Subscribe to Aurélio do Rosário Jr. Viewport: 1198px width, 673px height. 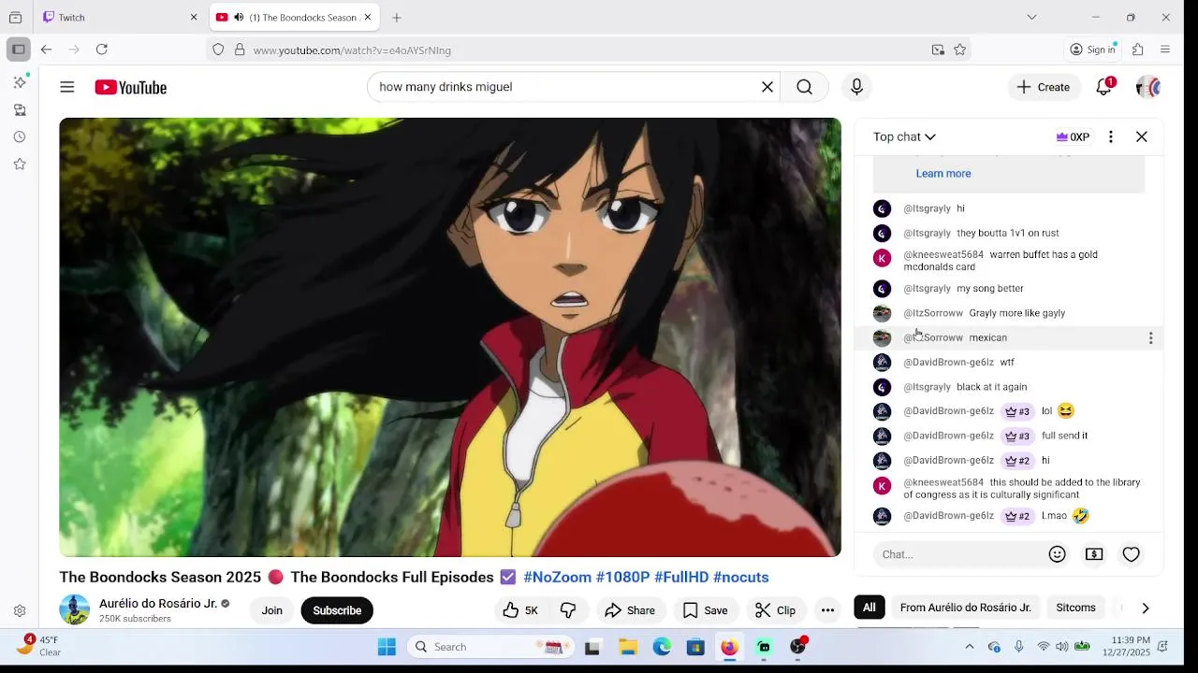(337, 610)
